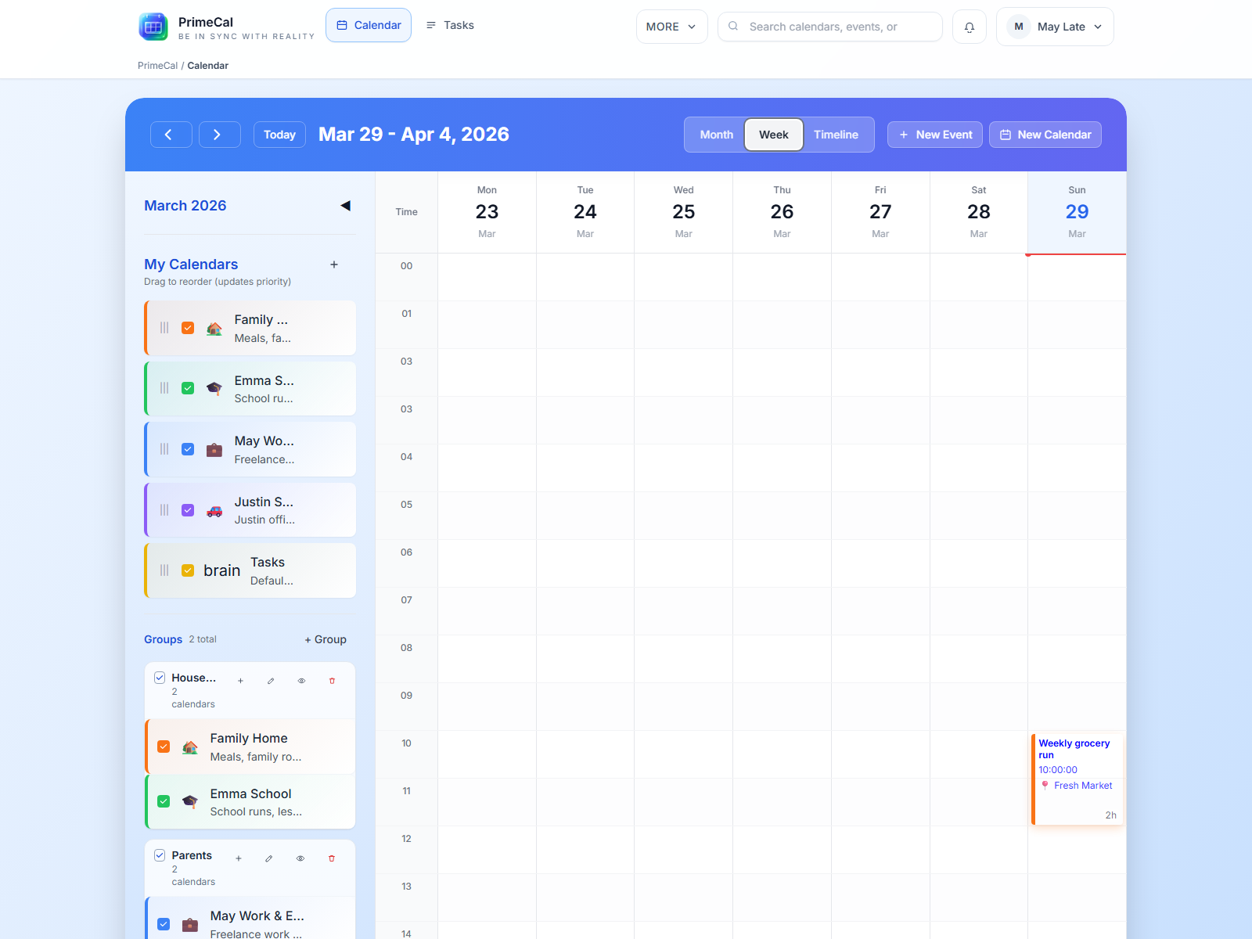The width and height of the screenshot is (1252, 939).
Task: Toggle visibility of the House group with eye icon
Action: pyautogui.click(x=301, y=681)
